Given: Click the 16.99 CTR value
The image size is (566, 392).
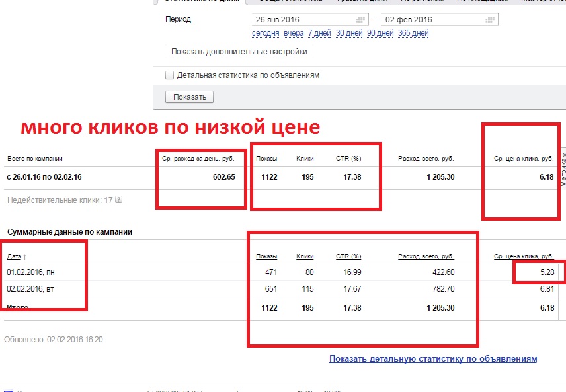Looking at the screenshot, I should click(x=352, y=272).
